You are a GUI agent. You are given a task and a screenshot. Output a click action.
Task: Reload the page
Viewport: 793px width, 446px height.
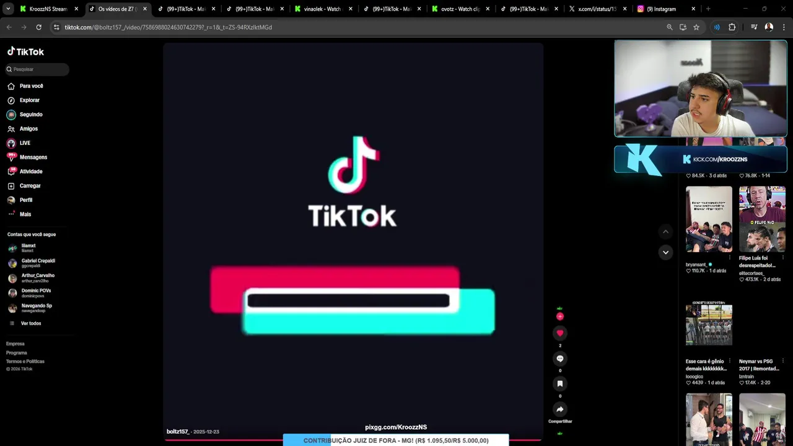point(39,27)
